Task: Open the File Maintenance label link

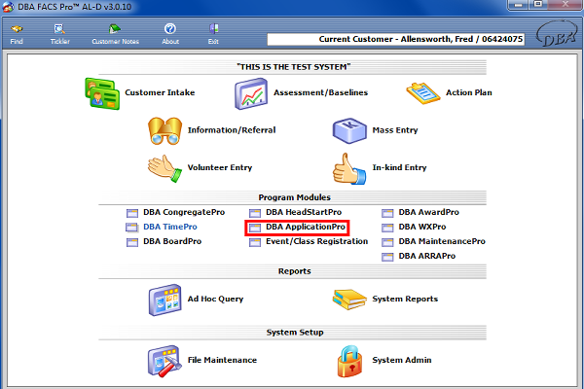Action: pyautogui.click(x=222, y=360)
